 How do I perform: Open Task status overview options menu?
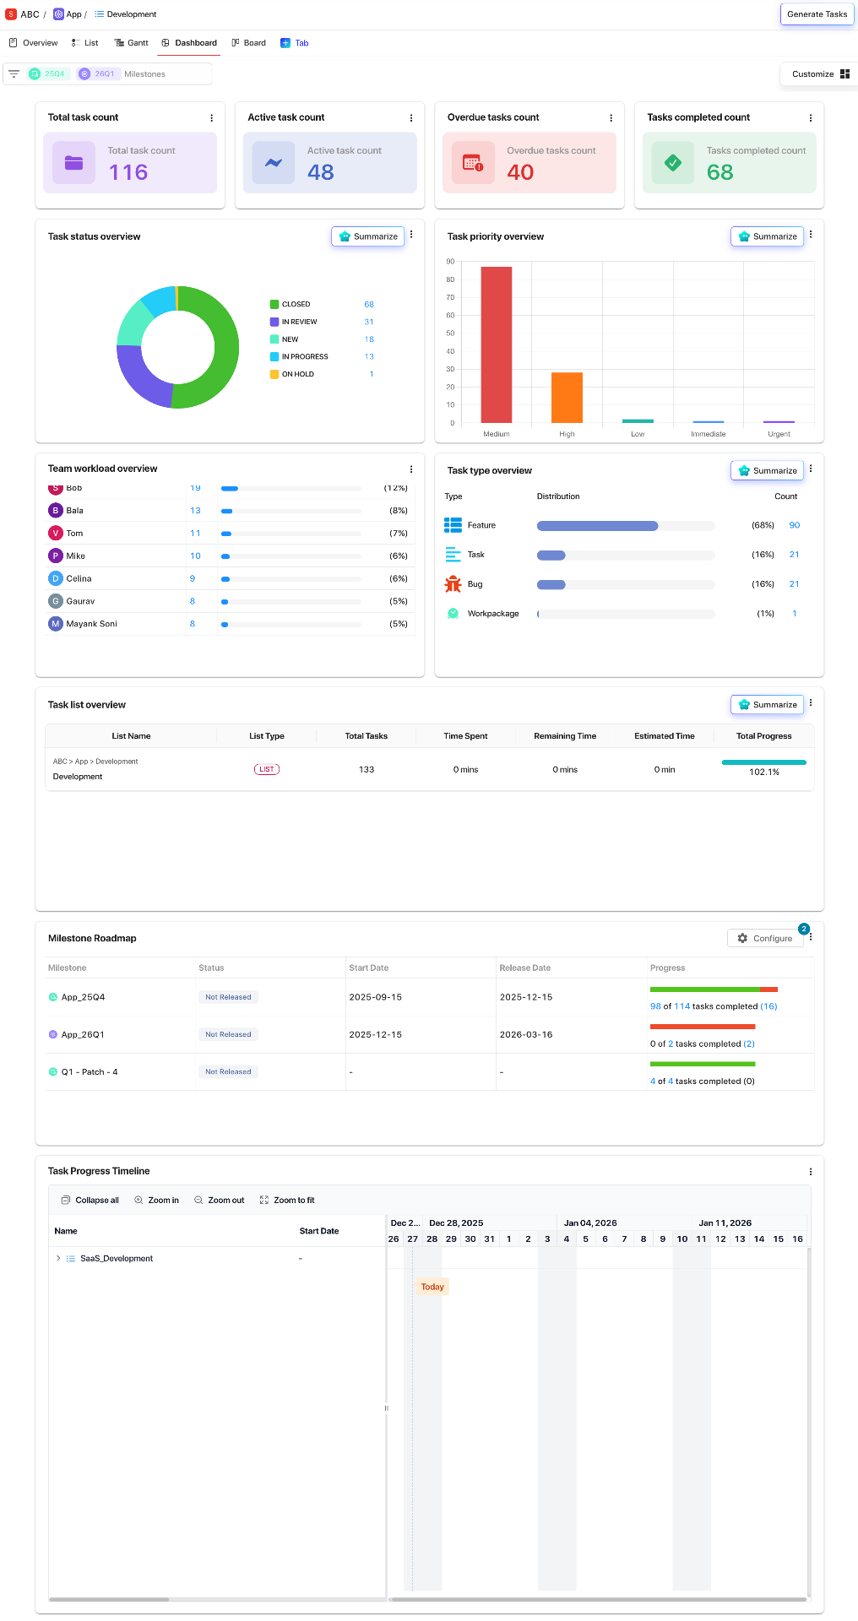[x=411, y=235]
